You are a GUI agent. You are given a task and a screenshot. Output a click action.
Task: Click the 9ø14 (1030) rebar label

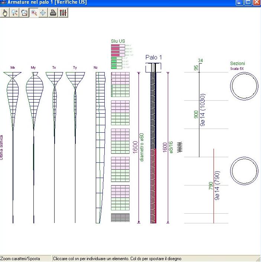point(203,110)
